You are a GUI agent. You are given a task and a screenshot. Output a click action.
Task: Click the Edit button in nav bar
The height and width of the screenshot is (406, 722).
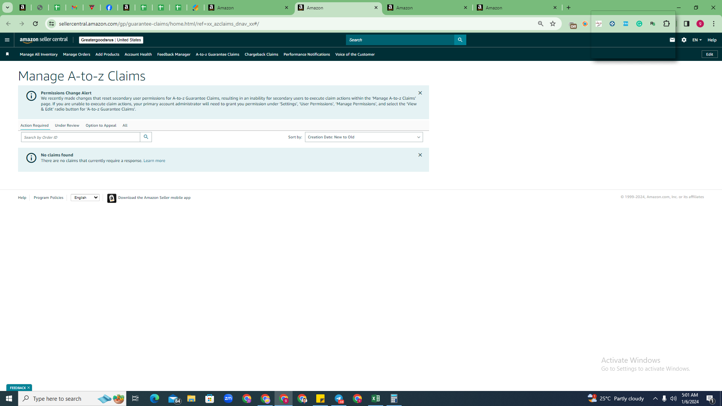coord(709,55)
